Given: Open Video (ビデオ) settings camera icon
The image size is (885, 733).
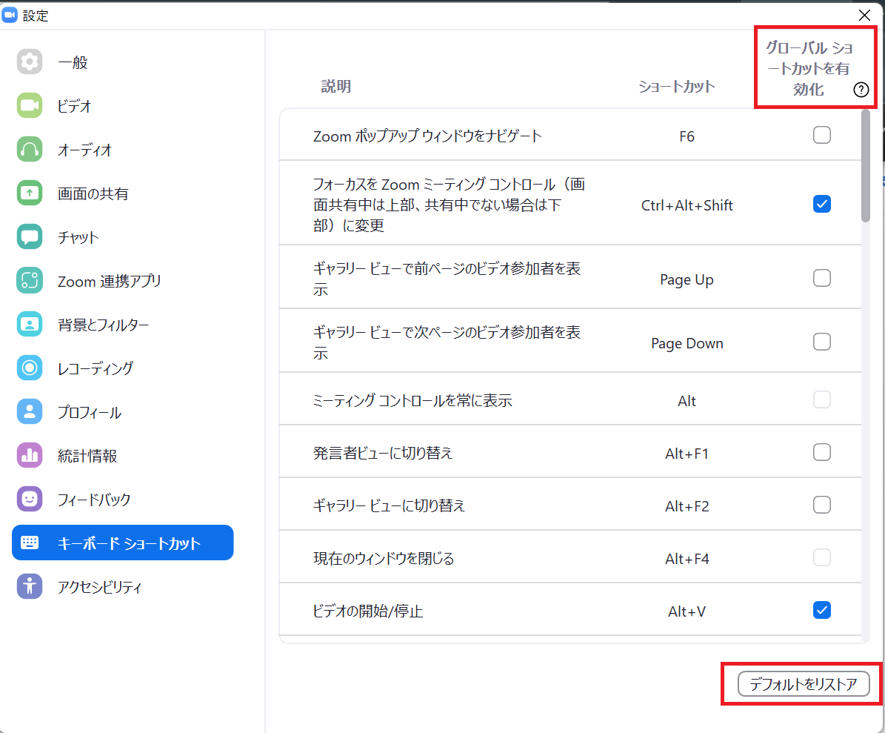Looking at the screenshot, I should pyautogui.click(x=30, y=106).
